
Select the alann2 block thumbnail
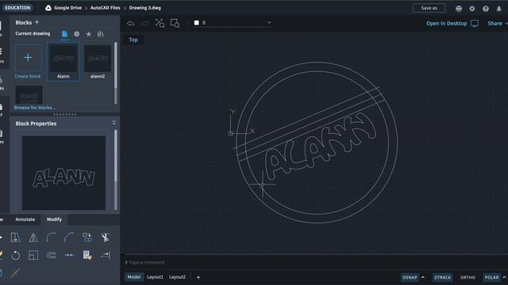point(98,62)
